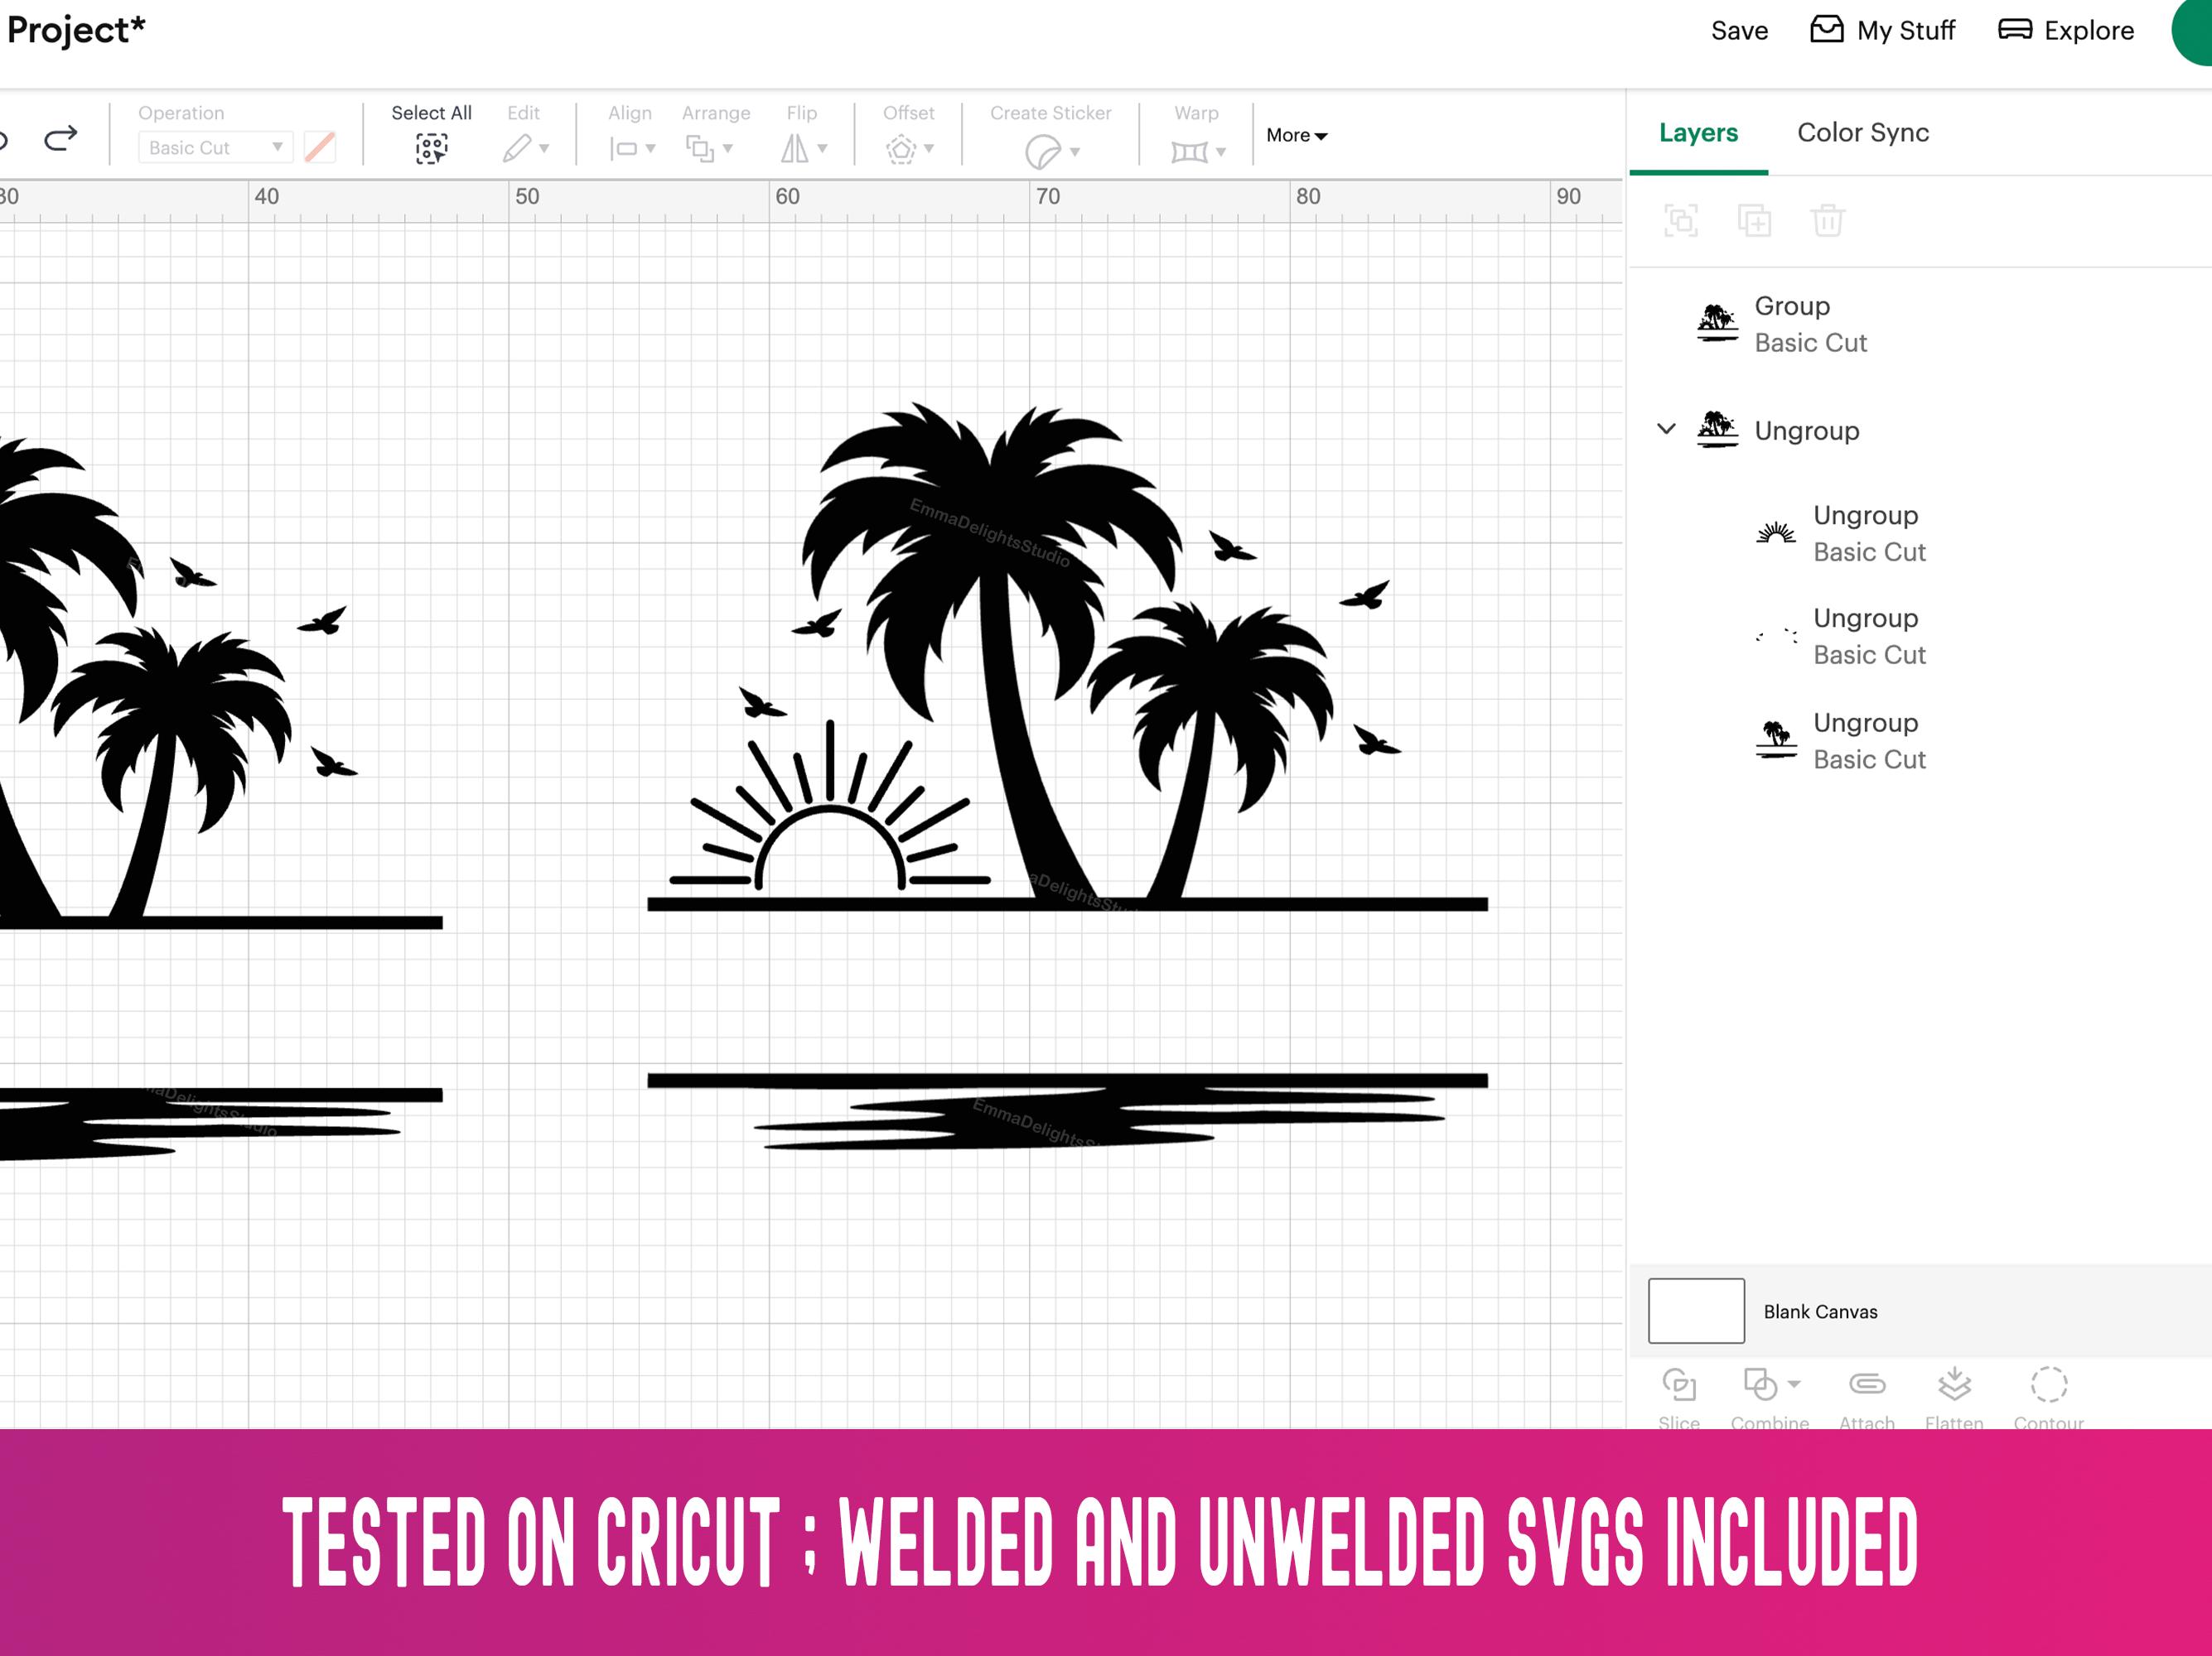Open the Arrange dropdown
The width and height of the screenshot is (2212, 1656).
709,149
